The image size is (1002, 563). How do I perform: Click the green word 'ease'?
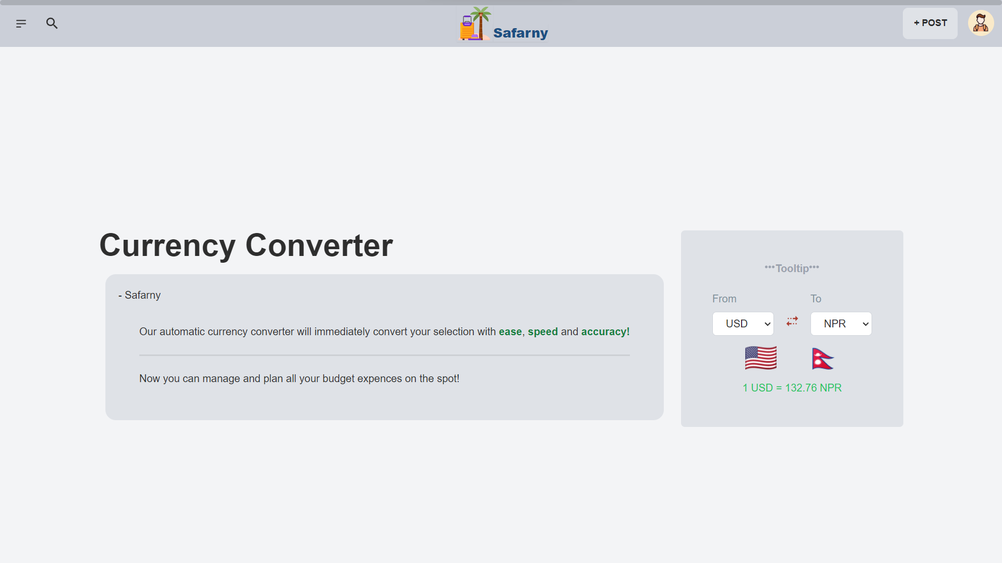510,332
